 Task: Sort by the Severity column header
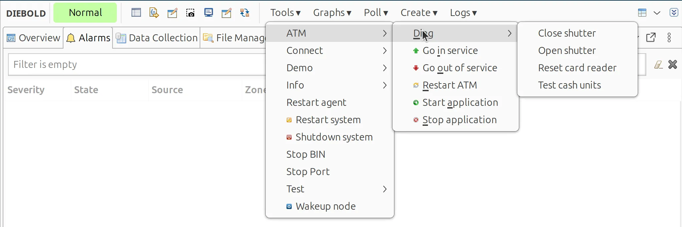[x=26, y=90]
